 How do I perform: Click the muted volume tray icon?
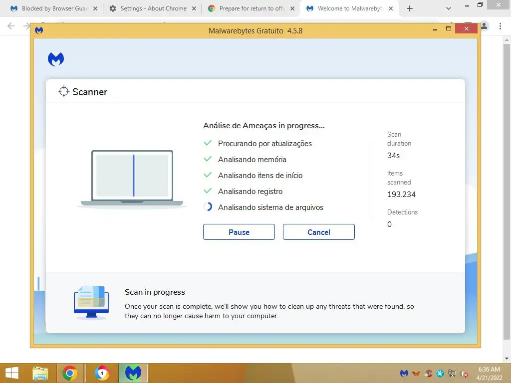tap(464, 373)
